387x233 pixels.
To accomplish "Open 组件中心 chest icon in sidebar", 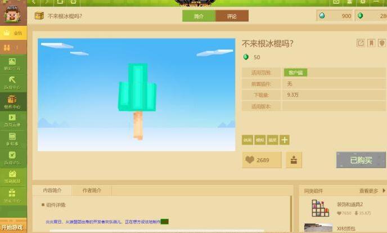I will tap(12, 101).
